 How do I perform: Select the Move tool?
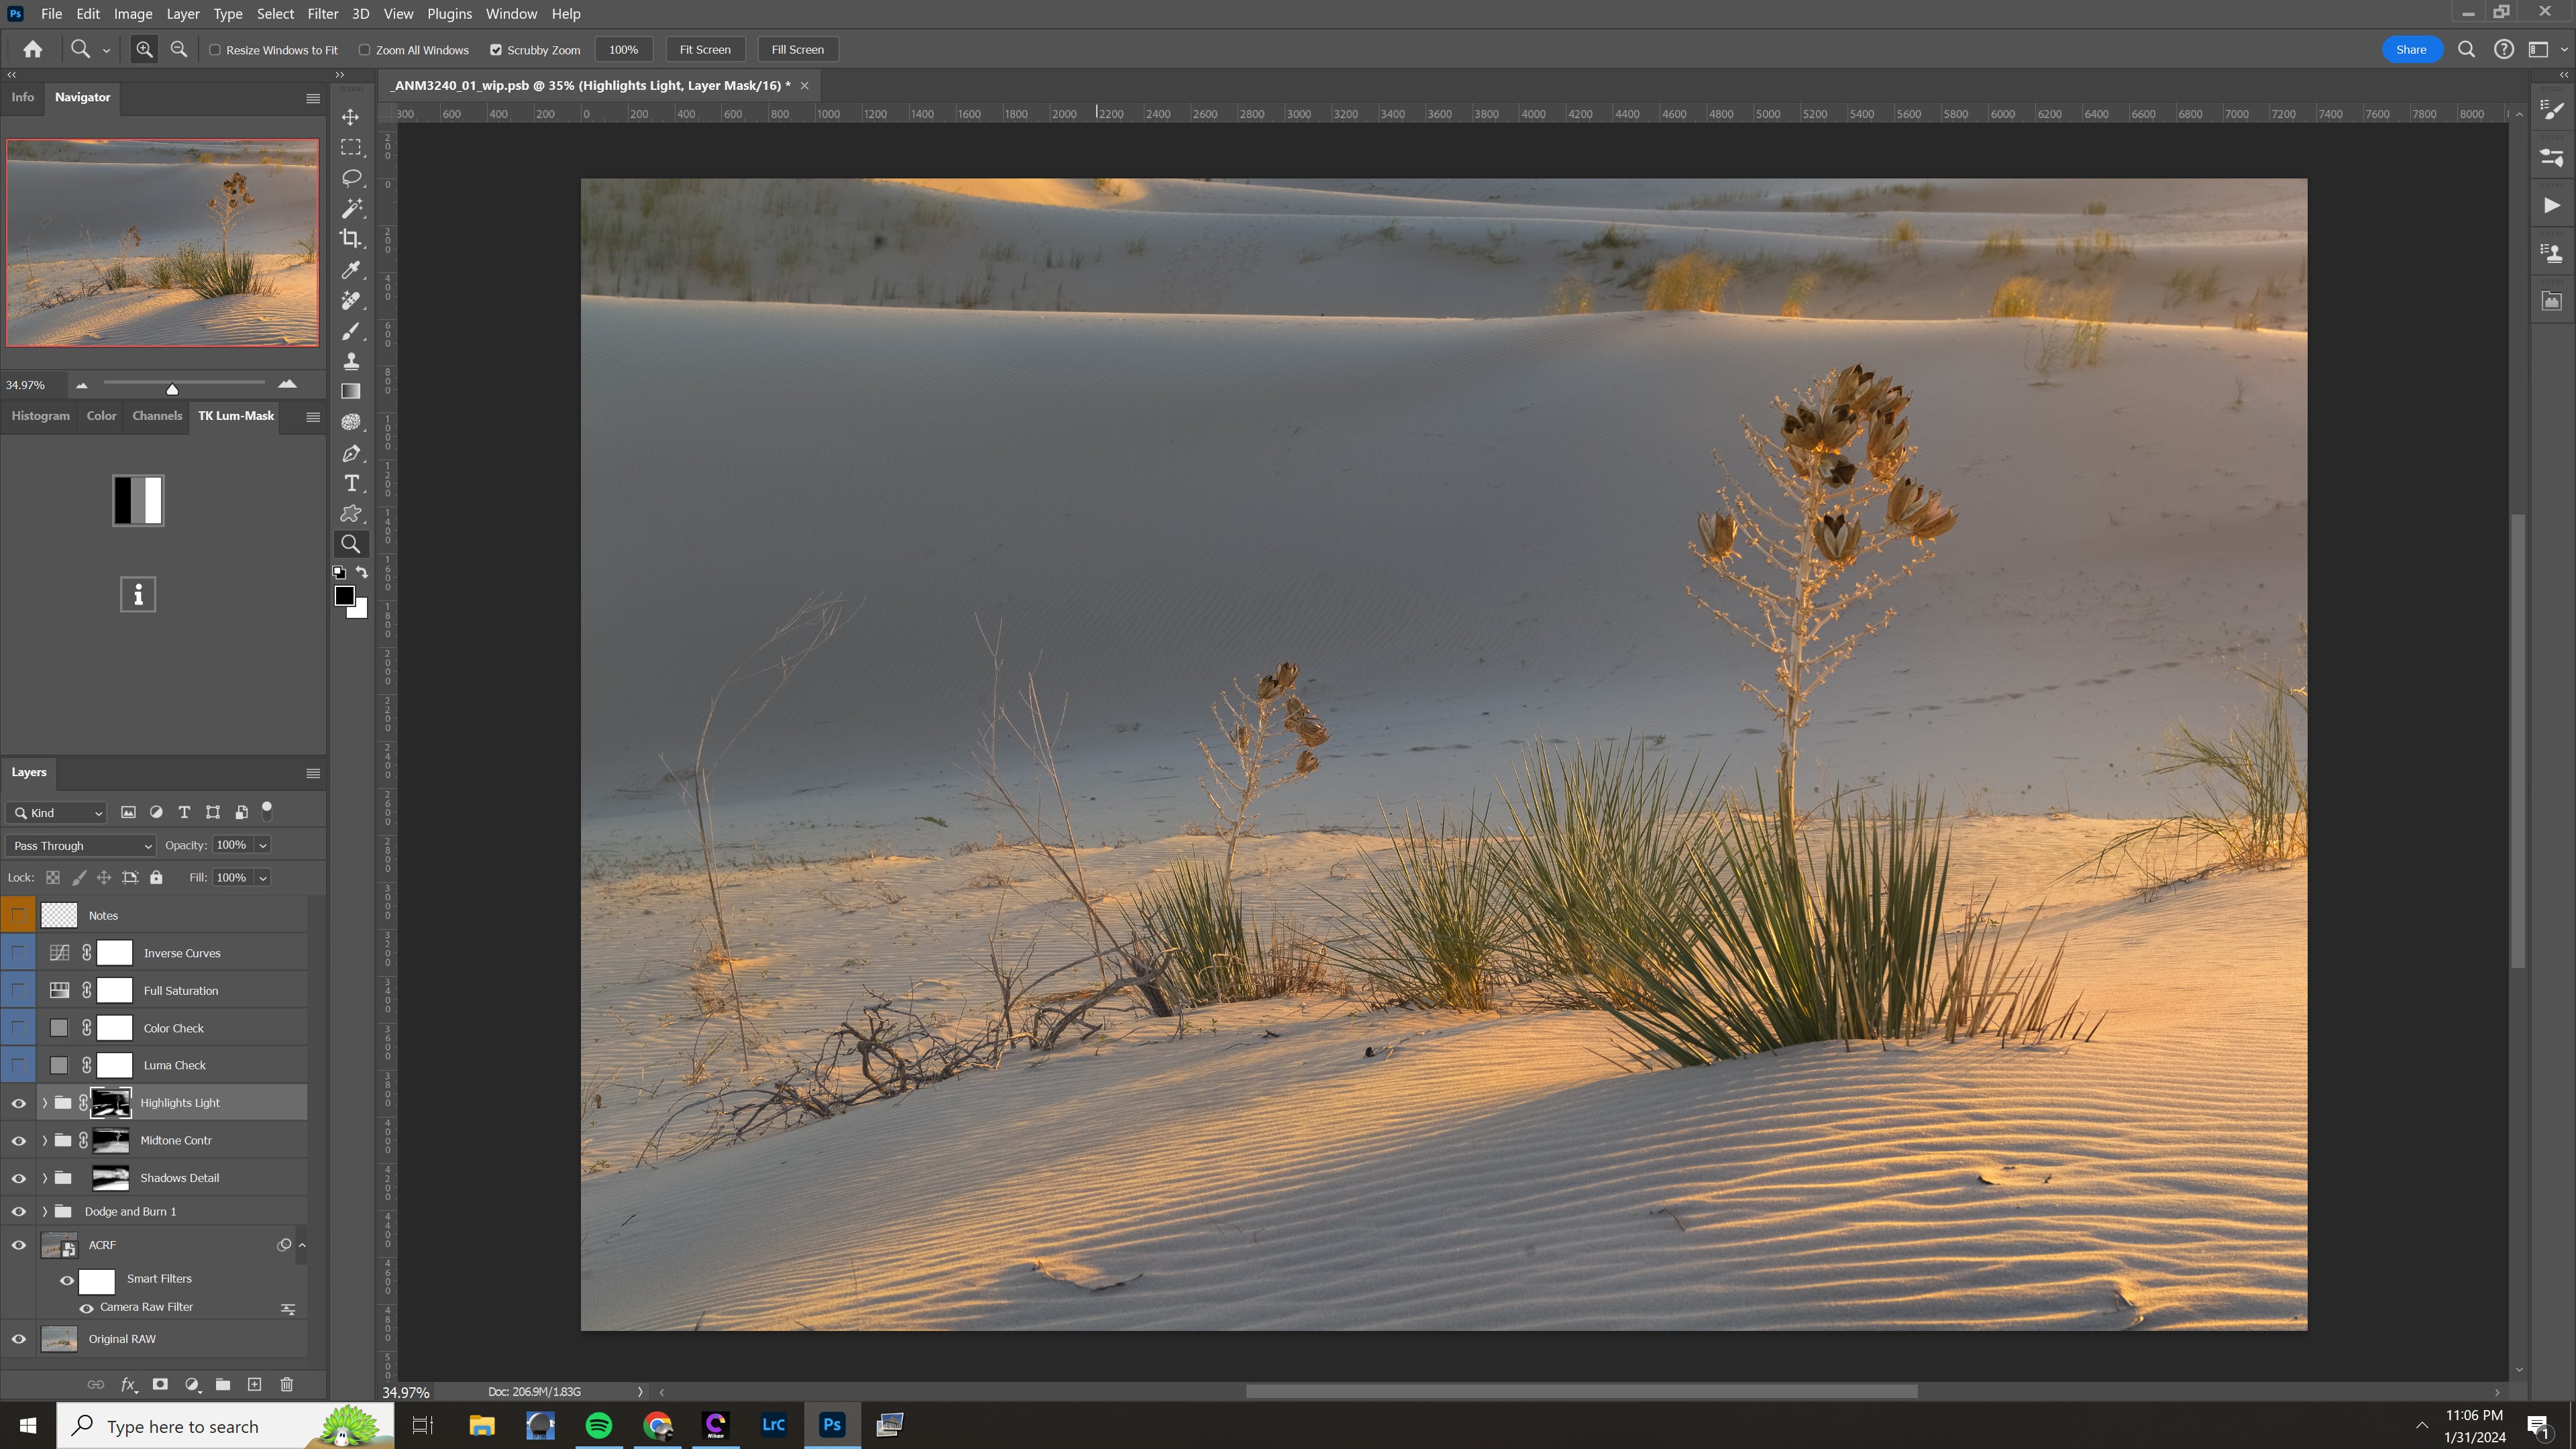[351, 117]
